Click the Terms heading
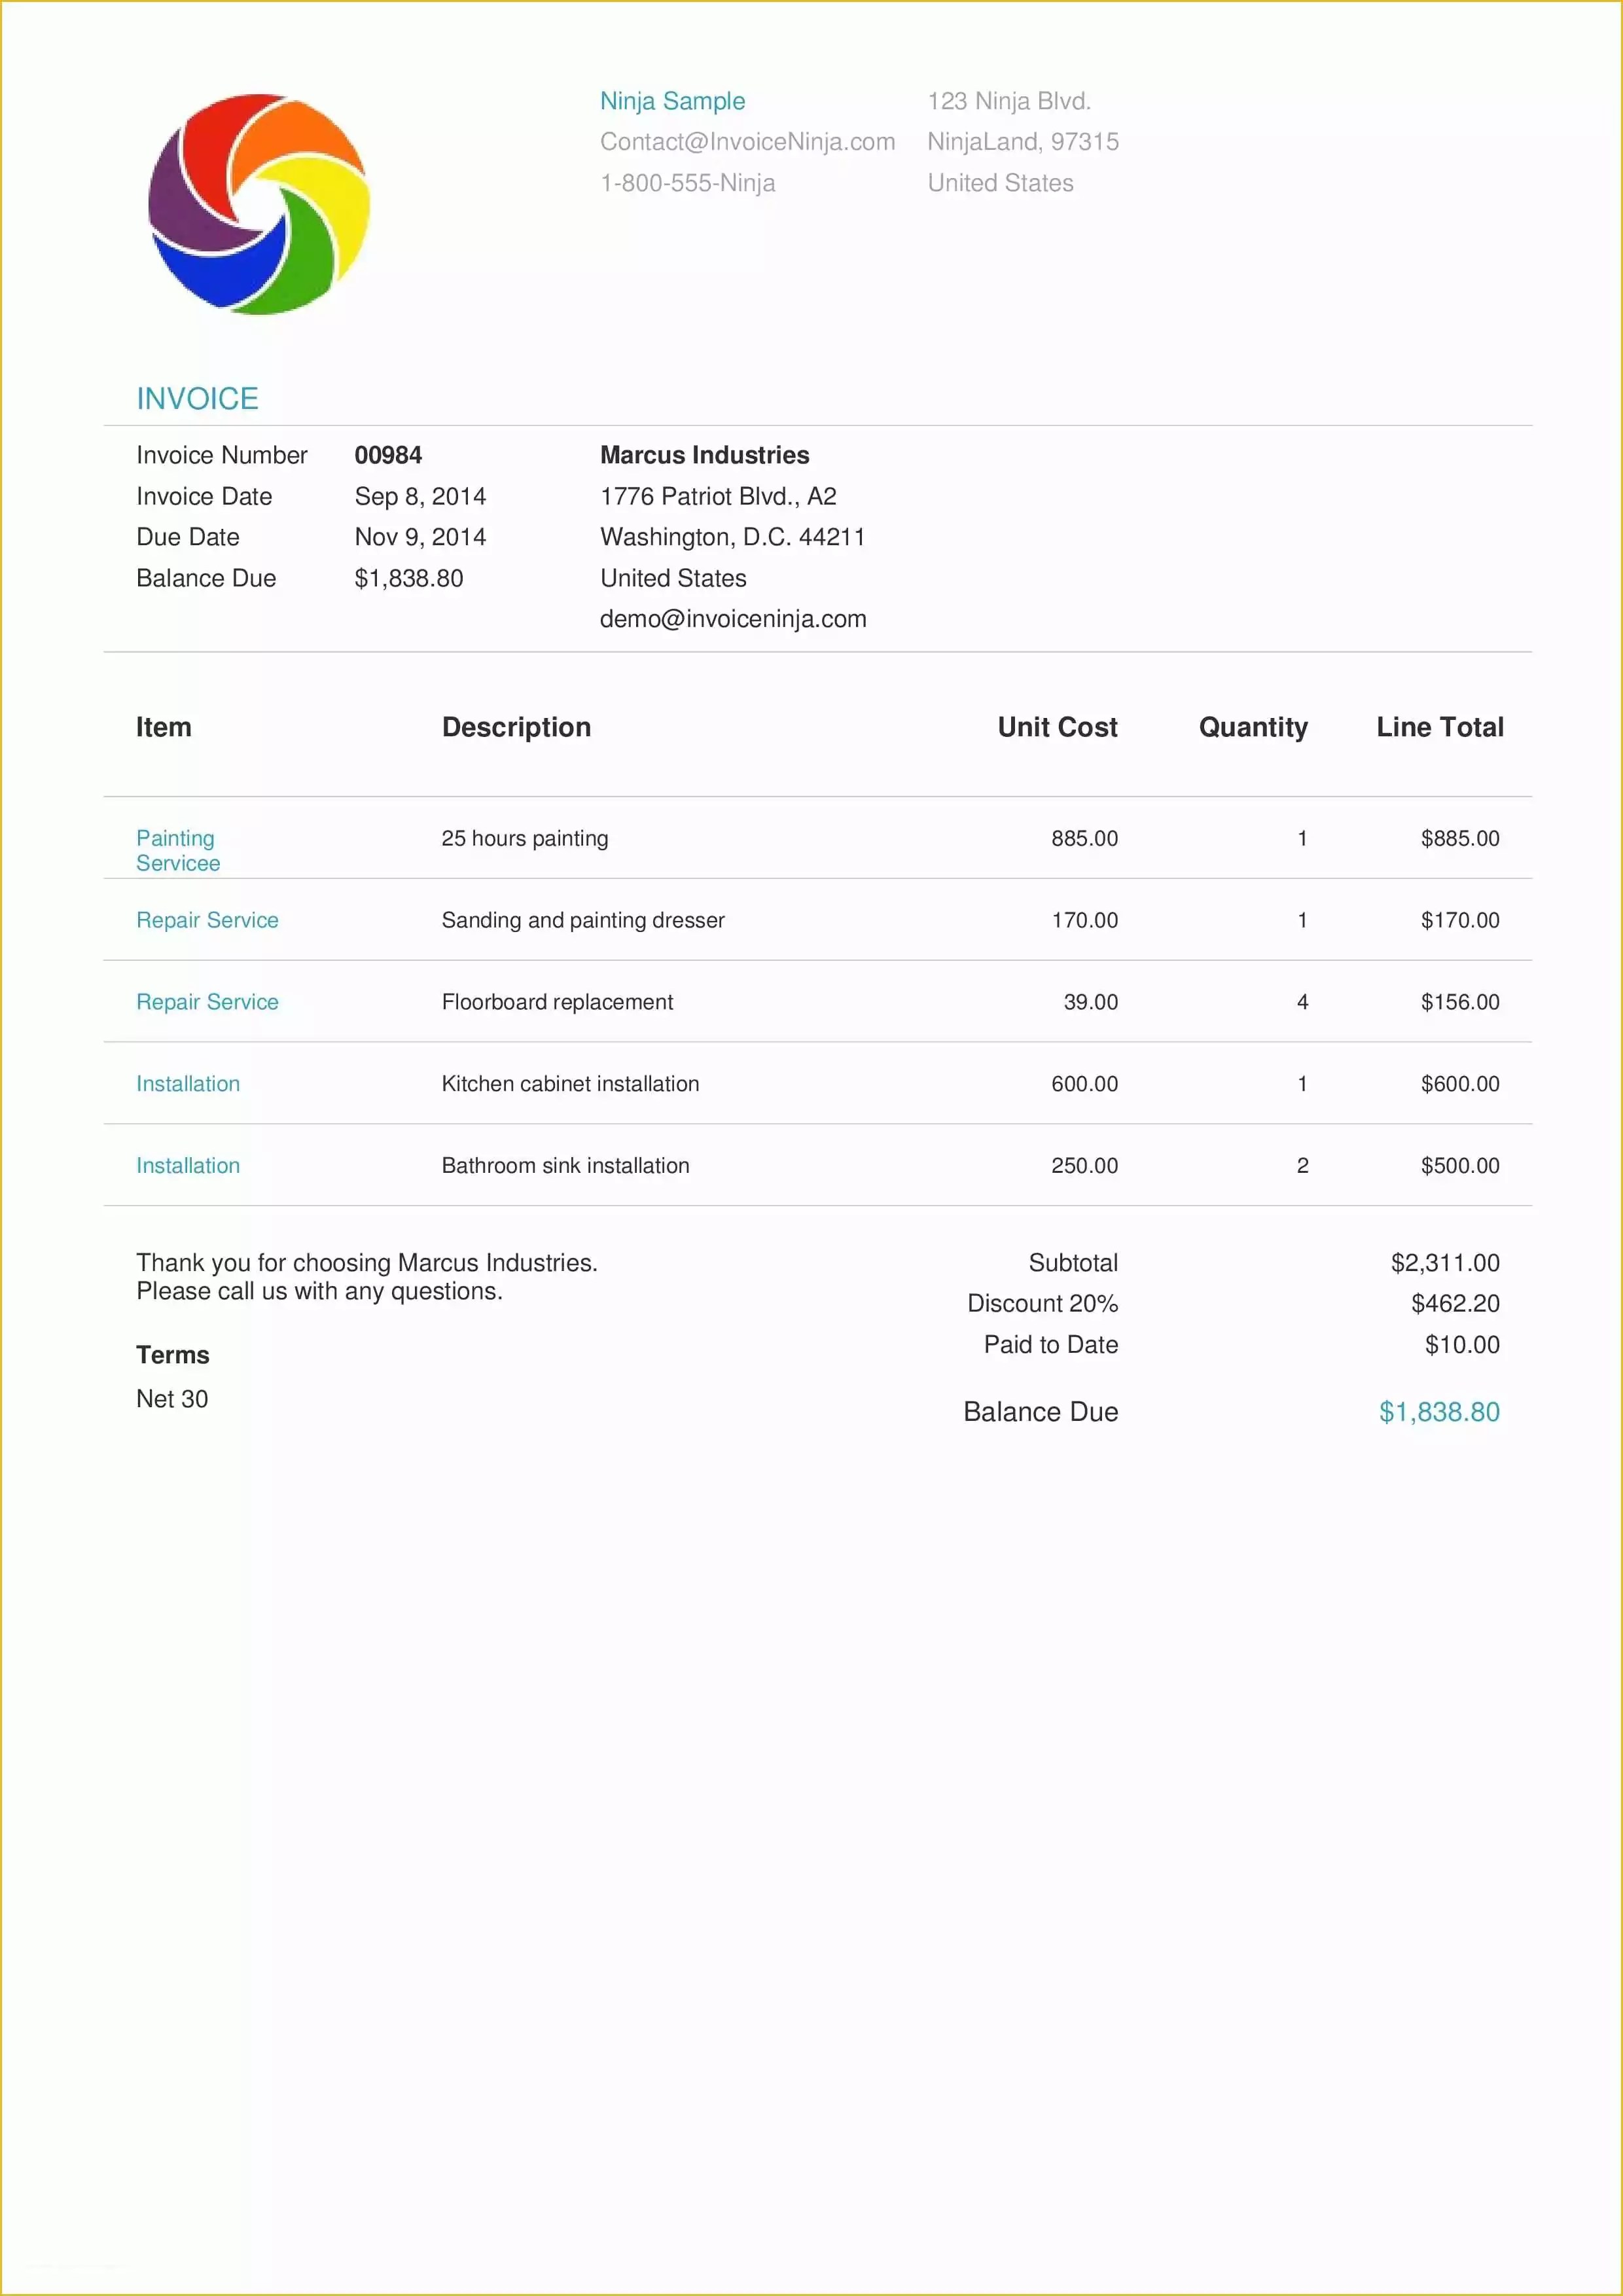 173,1355
